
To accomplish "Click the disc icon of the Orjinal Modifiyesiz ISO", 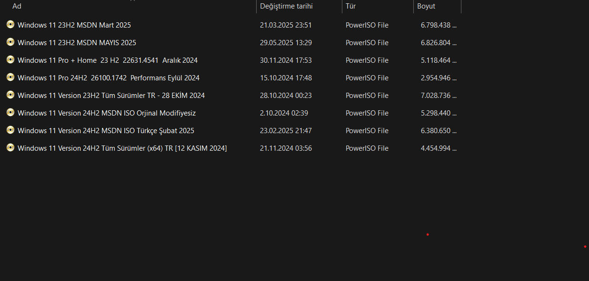I will [10, 112].
